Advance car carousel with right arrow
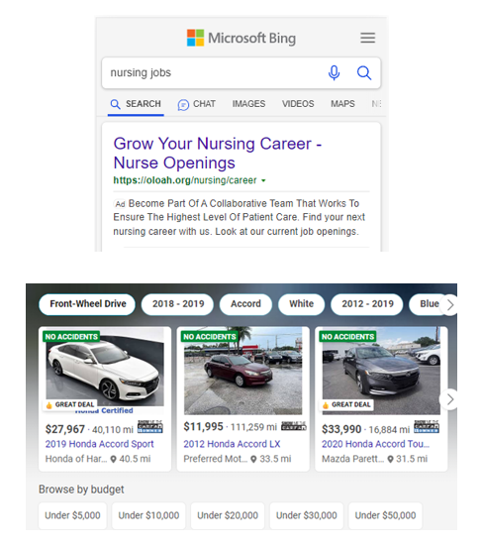The width and height of the screenshot is (482, 547). coord(450,399)
